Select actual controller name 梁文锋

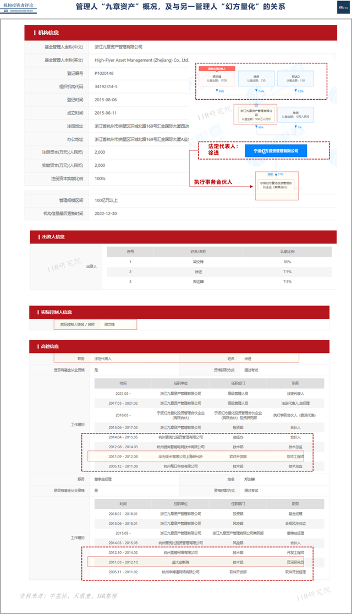click(x=109, y=324)
